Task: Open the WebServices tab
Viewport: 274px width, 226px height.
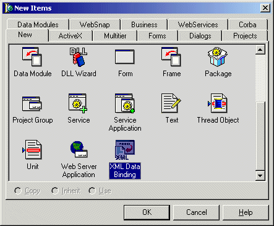Action: click(x=198, y=25)
